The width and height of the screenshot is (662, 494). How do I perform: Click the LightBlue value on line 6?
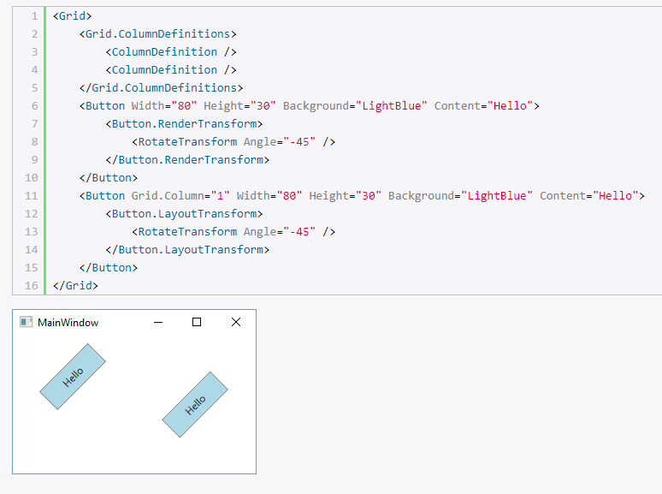394,105
